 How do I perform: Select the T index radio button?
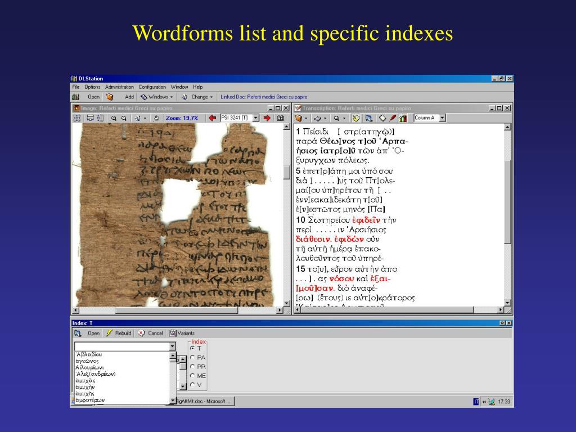point(192,348)
